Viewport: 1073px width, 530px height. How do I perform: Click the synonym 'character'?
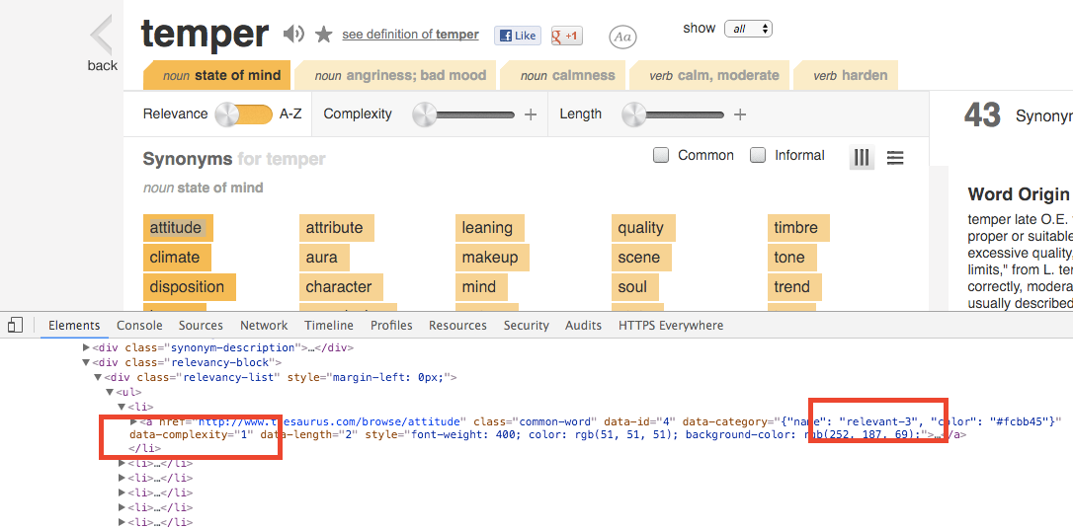pos(341,286)
